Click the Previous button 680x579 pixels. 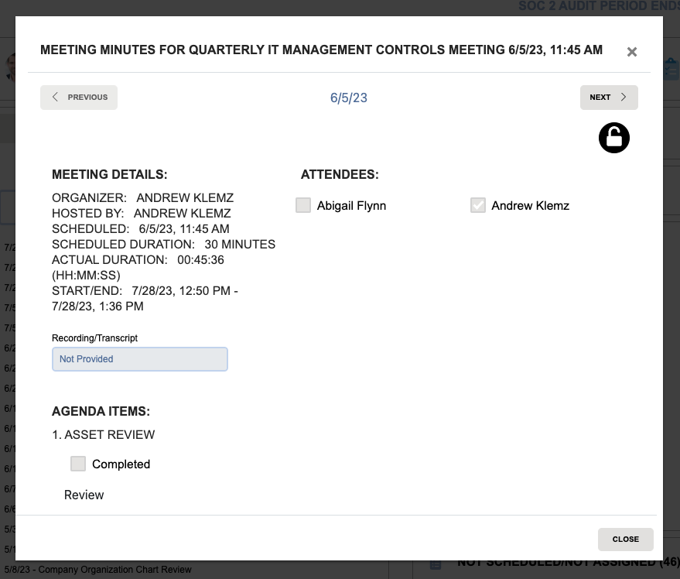[78, 97]
